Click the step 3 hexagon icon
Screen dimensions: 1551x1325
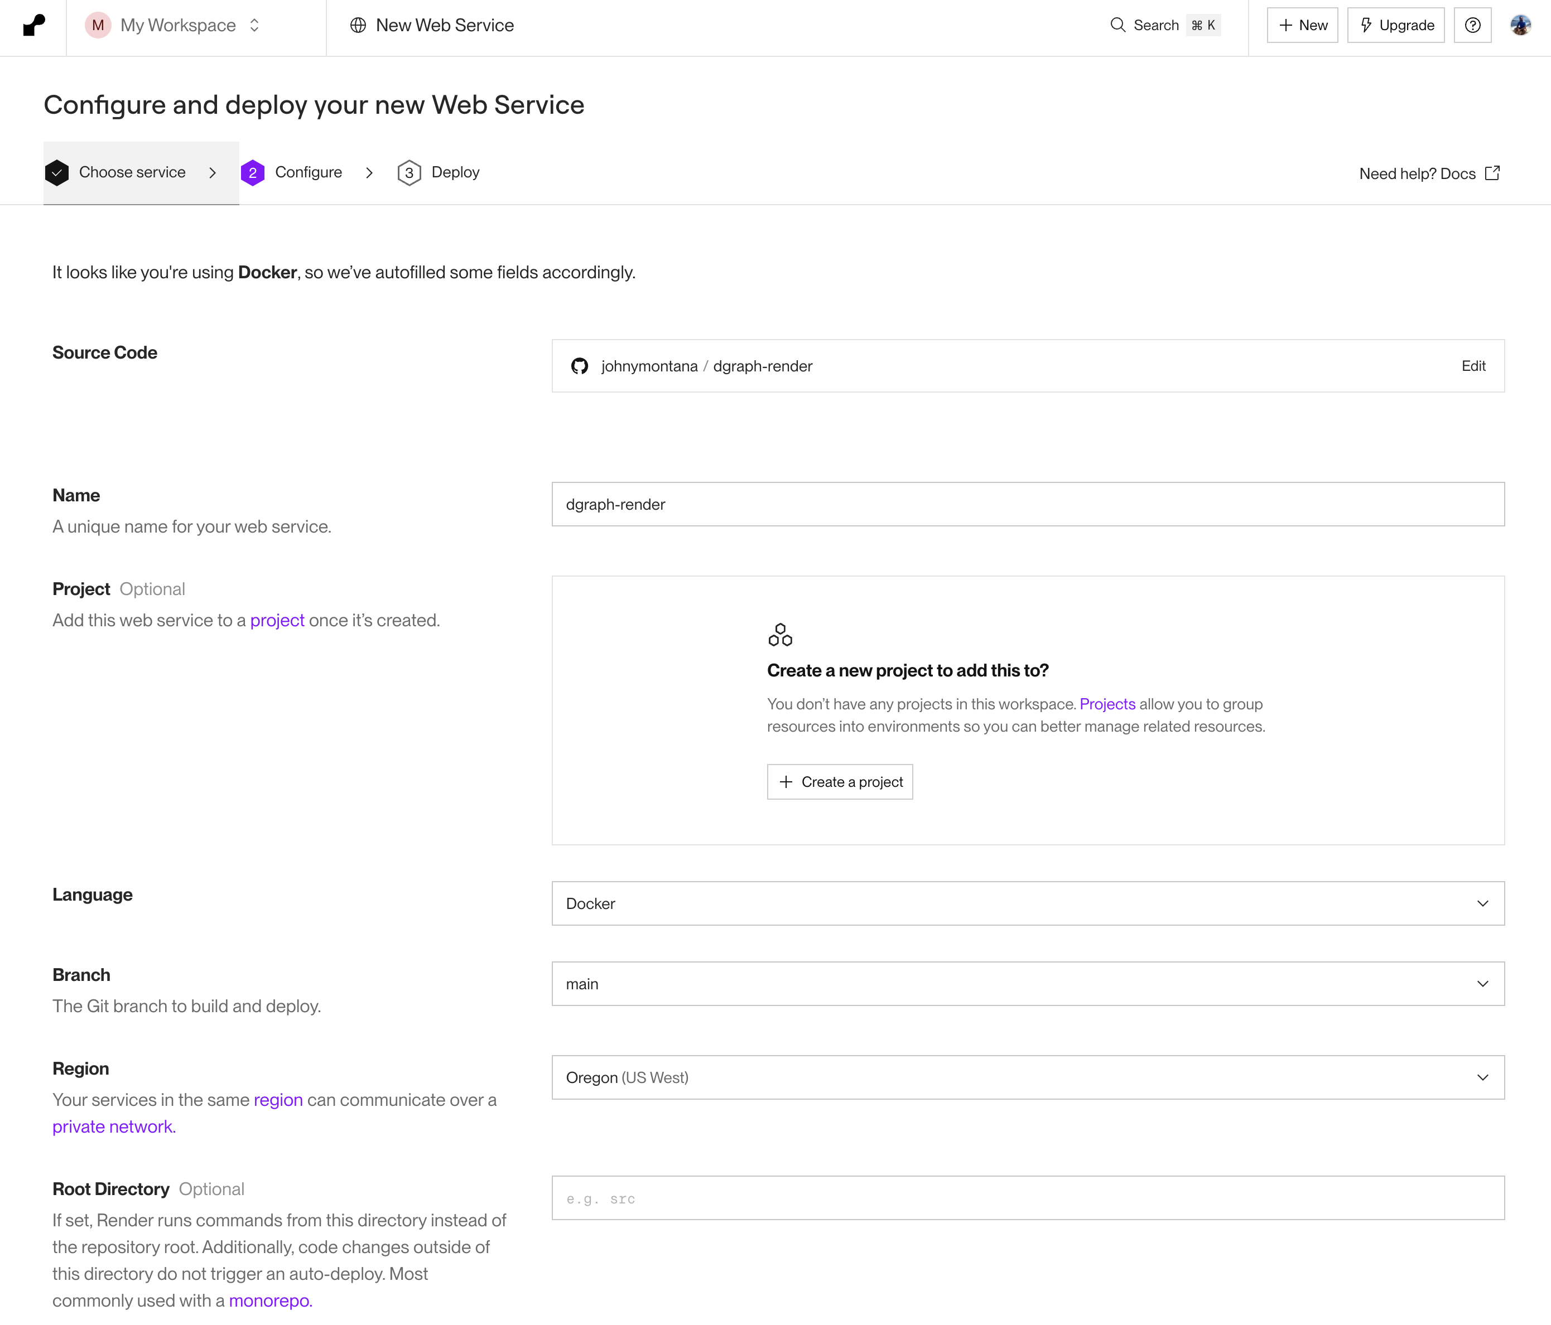click(x=409, y=173)
